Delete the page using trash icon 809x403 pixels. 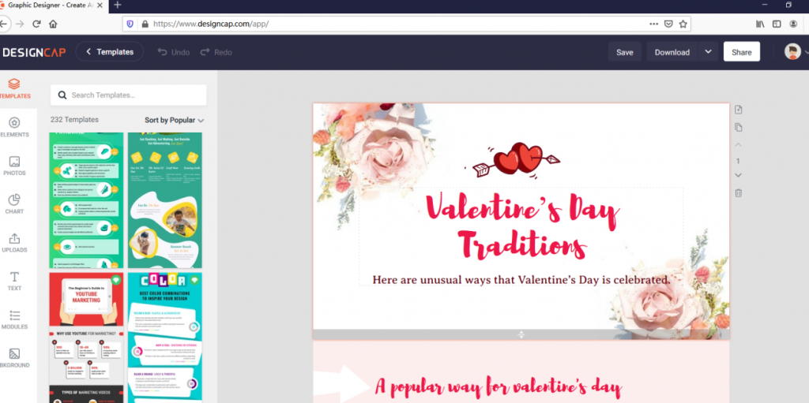click(x=738, y=192)
